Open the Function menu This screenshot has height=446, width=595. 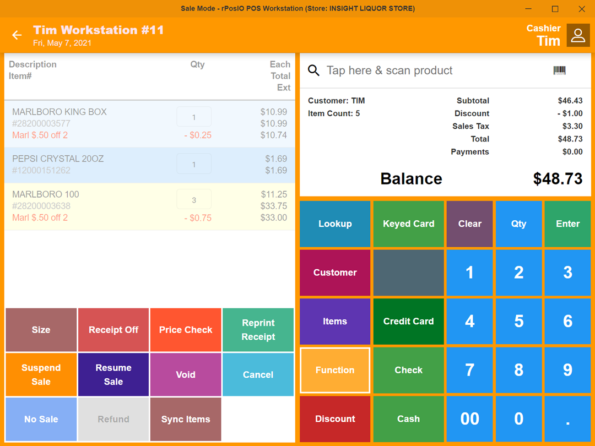point(335,370)
